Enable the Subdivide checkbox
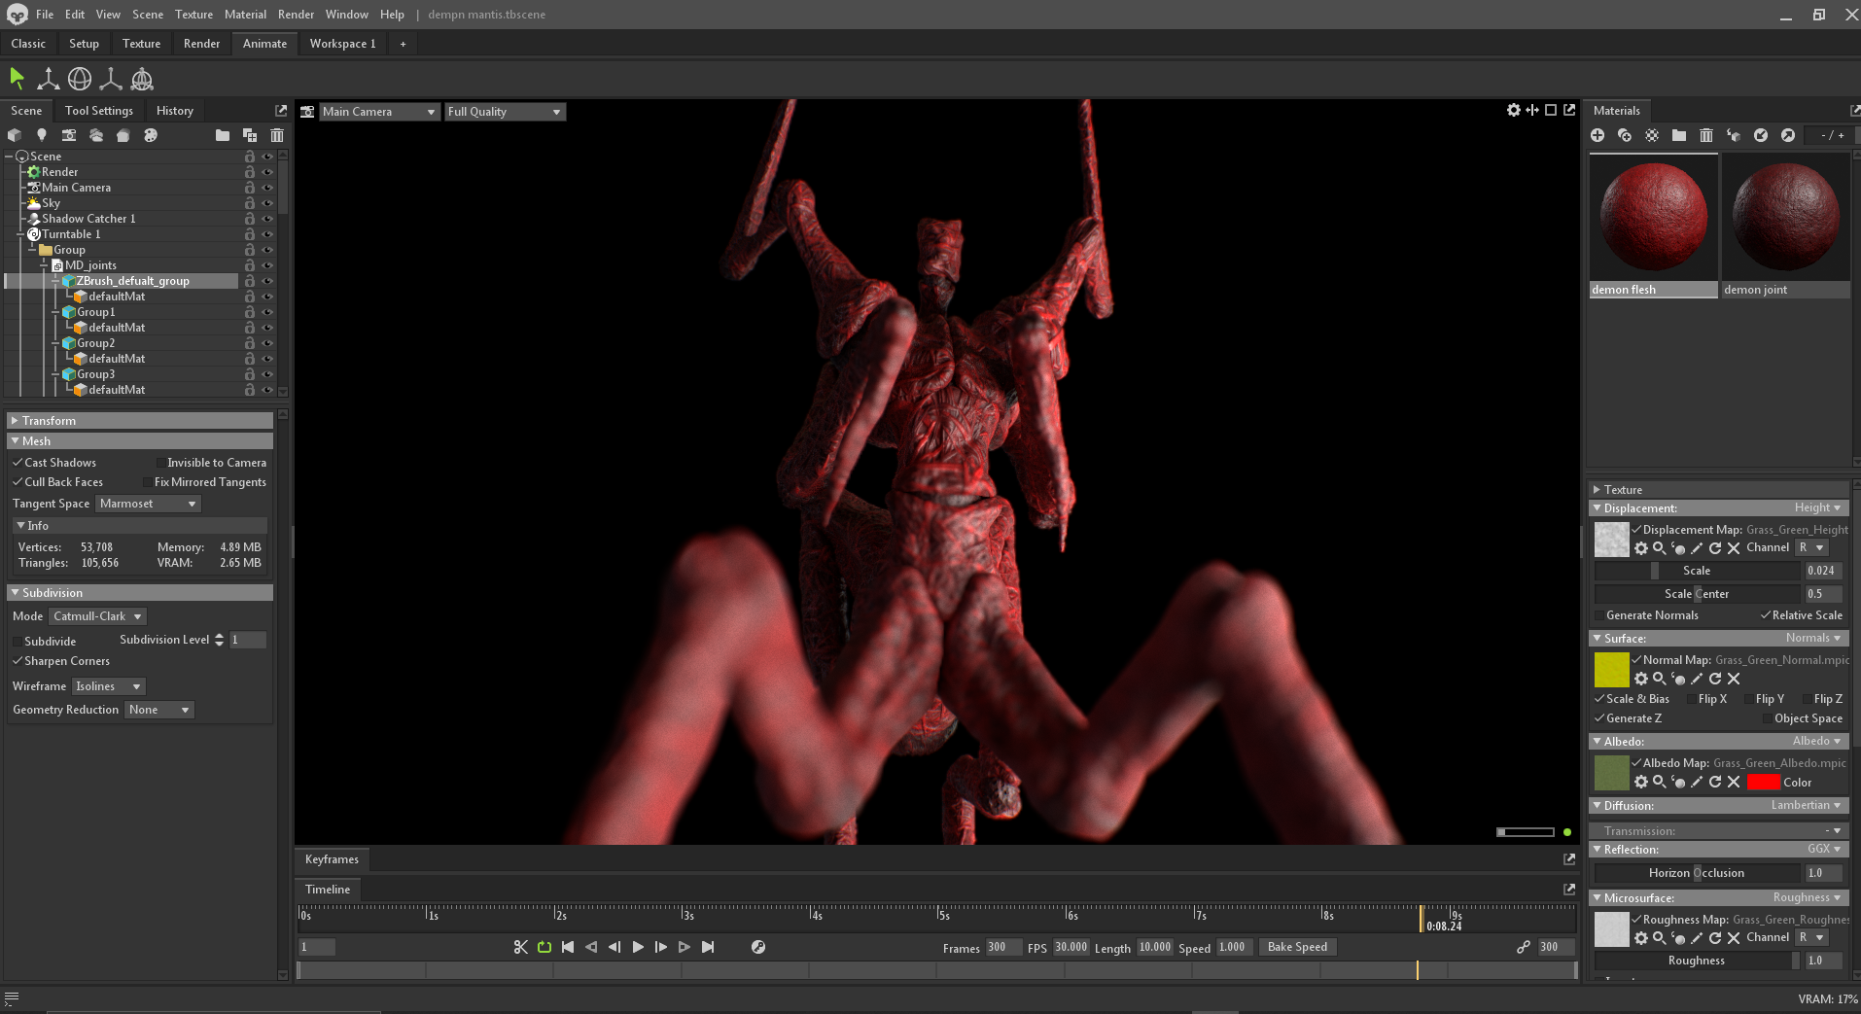The width and height of the screenshot is (1861, 1014). [x=18, y=642]
